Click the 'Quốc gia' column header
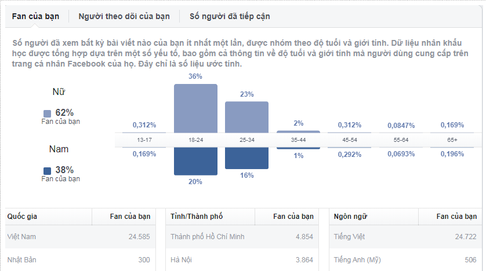The height and width of the screenshot is (271, 486). pos(23,217)
